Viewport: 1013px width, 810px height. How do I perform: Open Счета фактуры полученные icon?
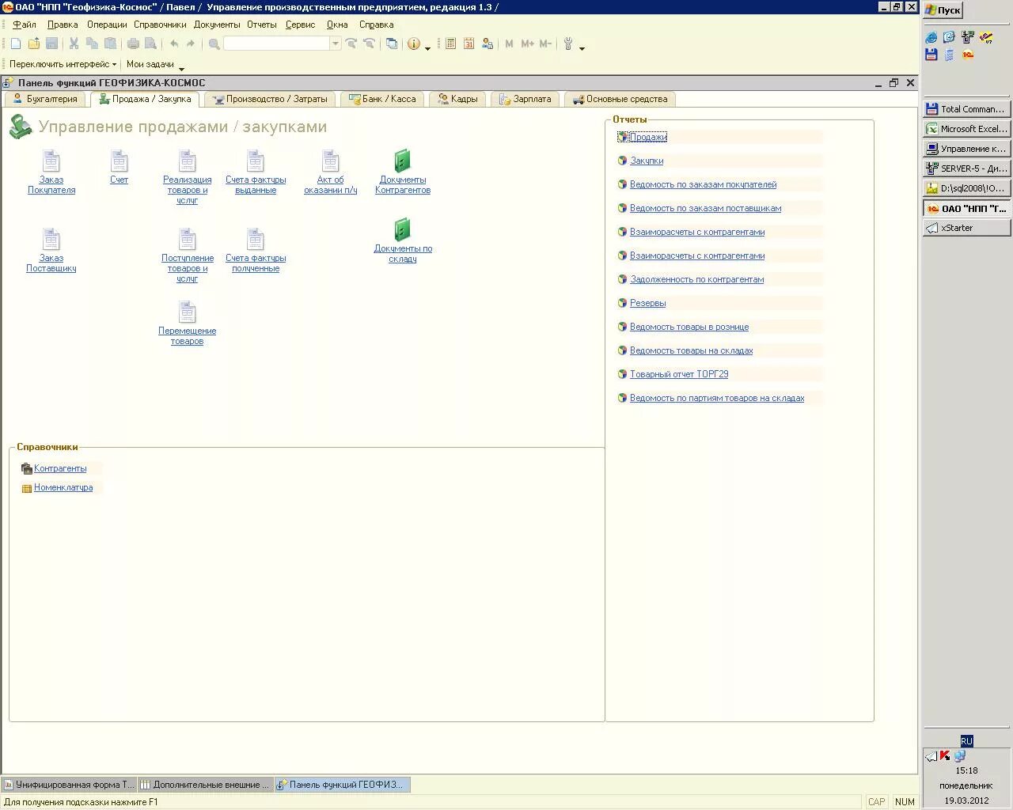[255, 240]
